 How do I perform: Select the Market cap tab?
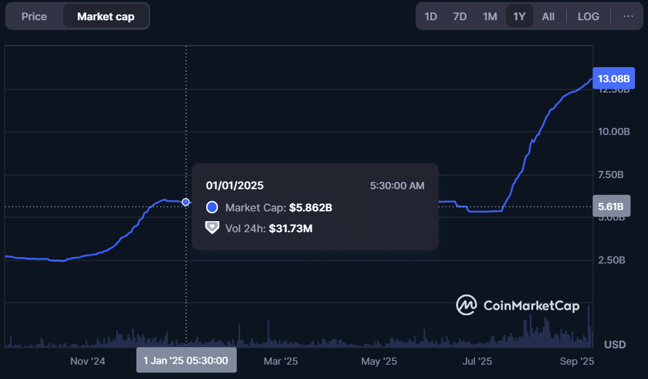tap(106, 16)
